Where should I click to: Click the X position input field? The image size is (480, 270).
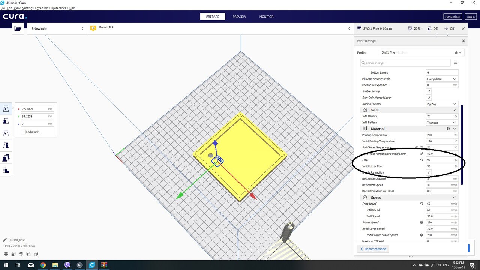37,109
